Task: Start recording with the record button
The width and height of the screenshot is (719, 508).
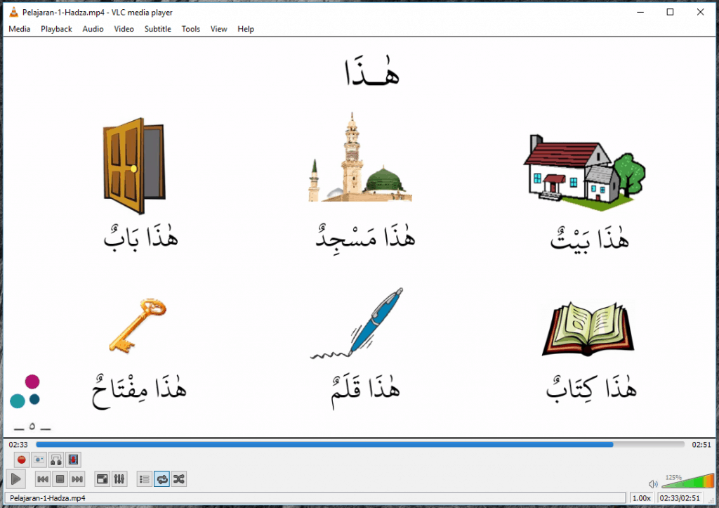Action: click(x=21, y=459)
